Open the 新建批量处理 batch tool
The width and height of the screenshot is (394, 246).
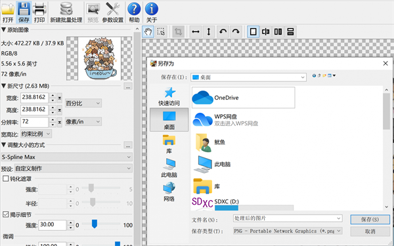pyautogui.click(x=66, y=12)
